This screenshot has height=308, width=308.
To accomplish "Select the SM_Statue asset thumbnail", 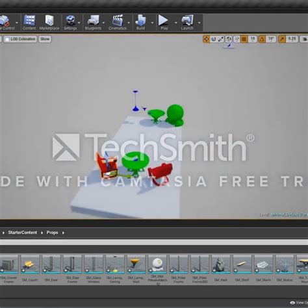I will pyautogui.click(x=285, y=264).
